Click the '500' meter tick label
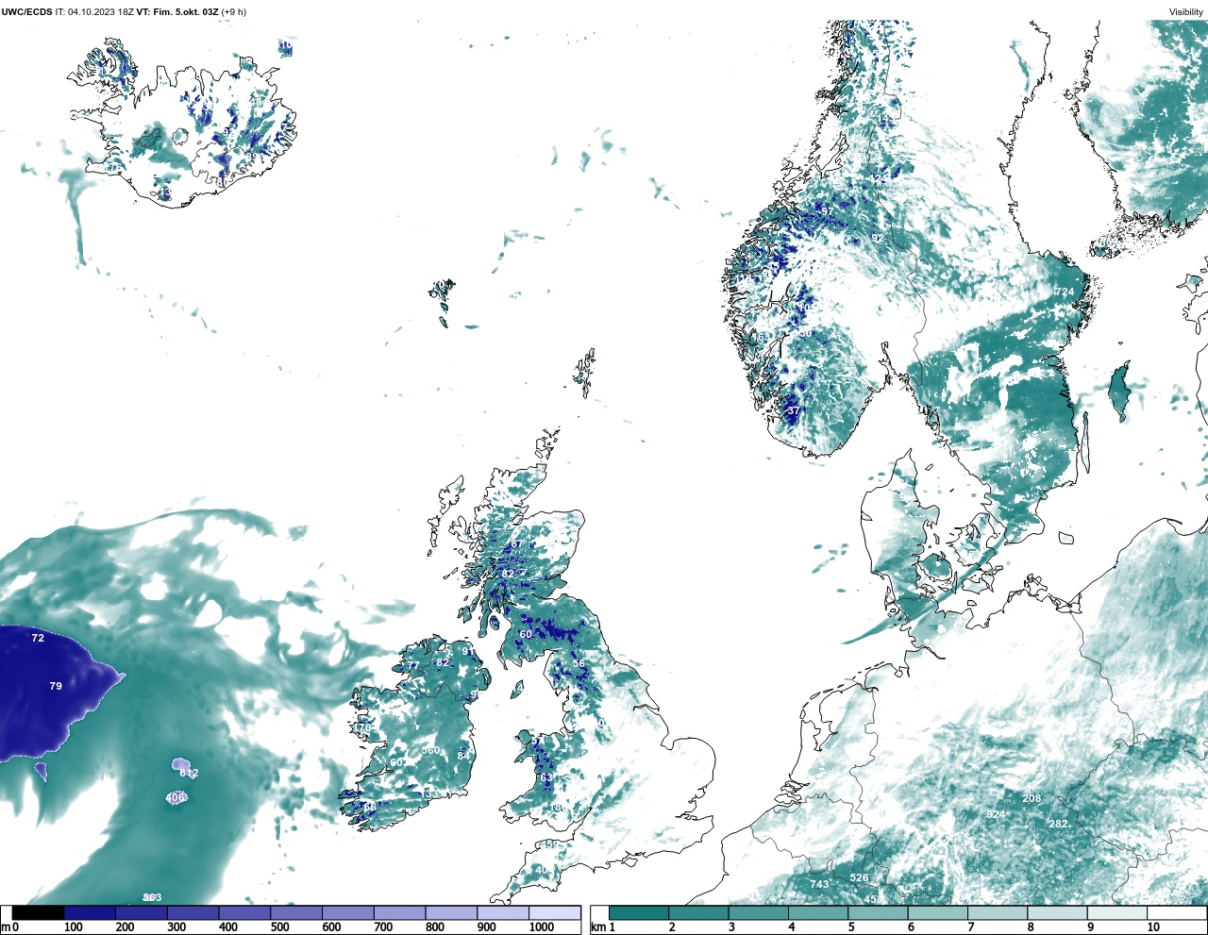Image resolution: width=1208 pixels, height=935 pixels. (279, 927)
